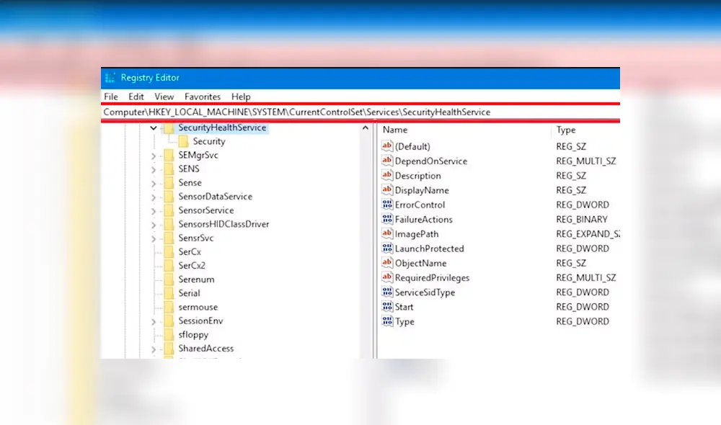Click the string icon beside (Default) value
This screenshot has width=721, height=425.
point(387,146)
